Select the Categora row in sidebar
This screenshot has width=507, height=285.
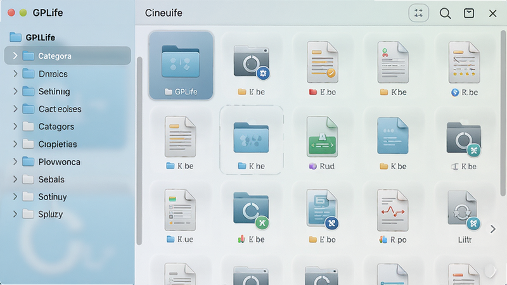tap(68, 56)
